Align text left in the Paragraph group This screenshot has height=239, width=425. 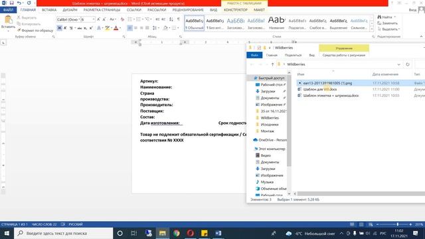pos(130,28)
